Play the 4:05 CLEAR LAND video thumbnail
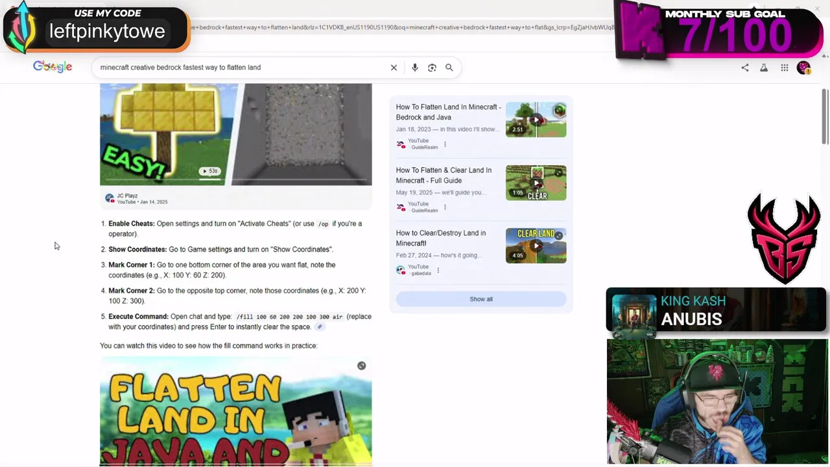Image resolution: width=830 pixels, height=467 pixels. coord(536,245)
